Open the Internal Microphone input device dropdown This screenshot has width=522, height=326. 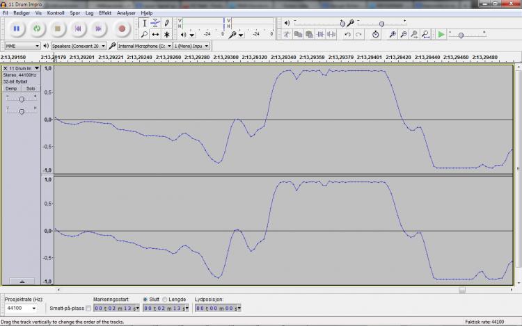145,46
